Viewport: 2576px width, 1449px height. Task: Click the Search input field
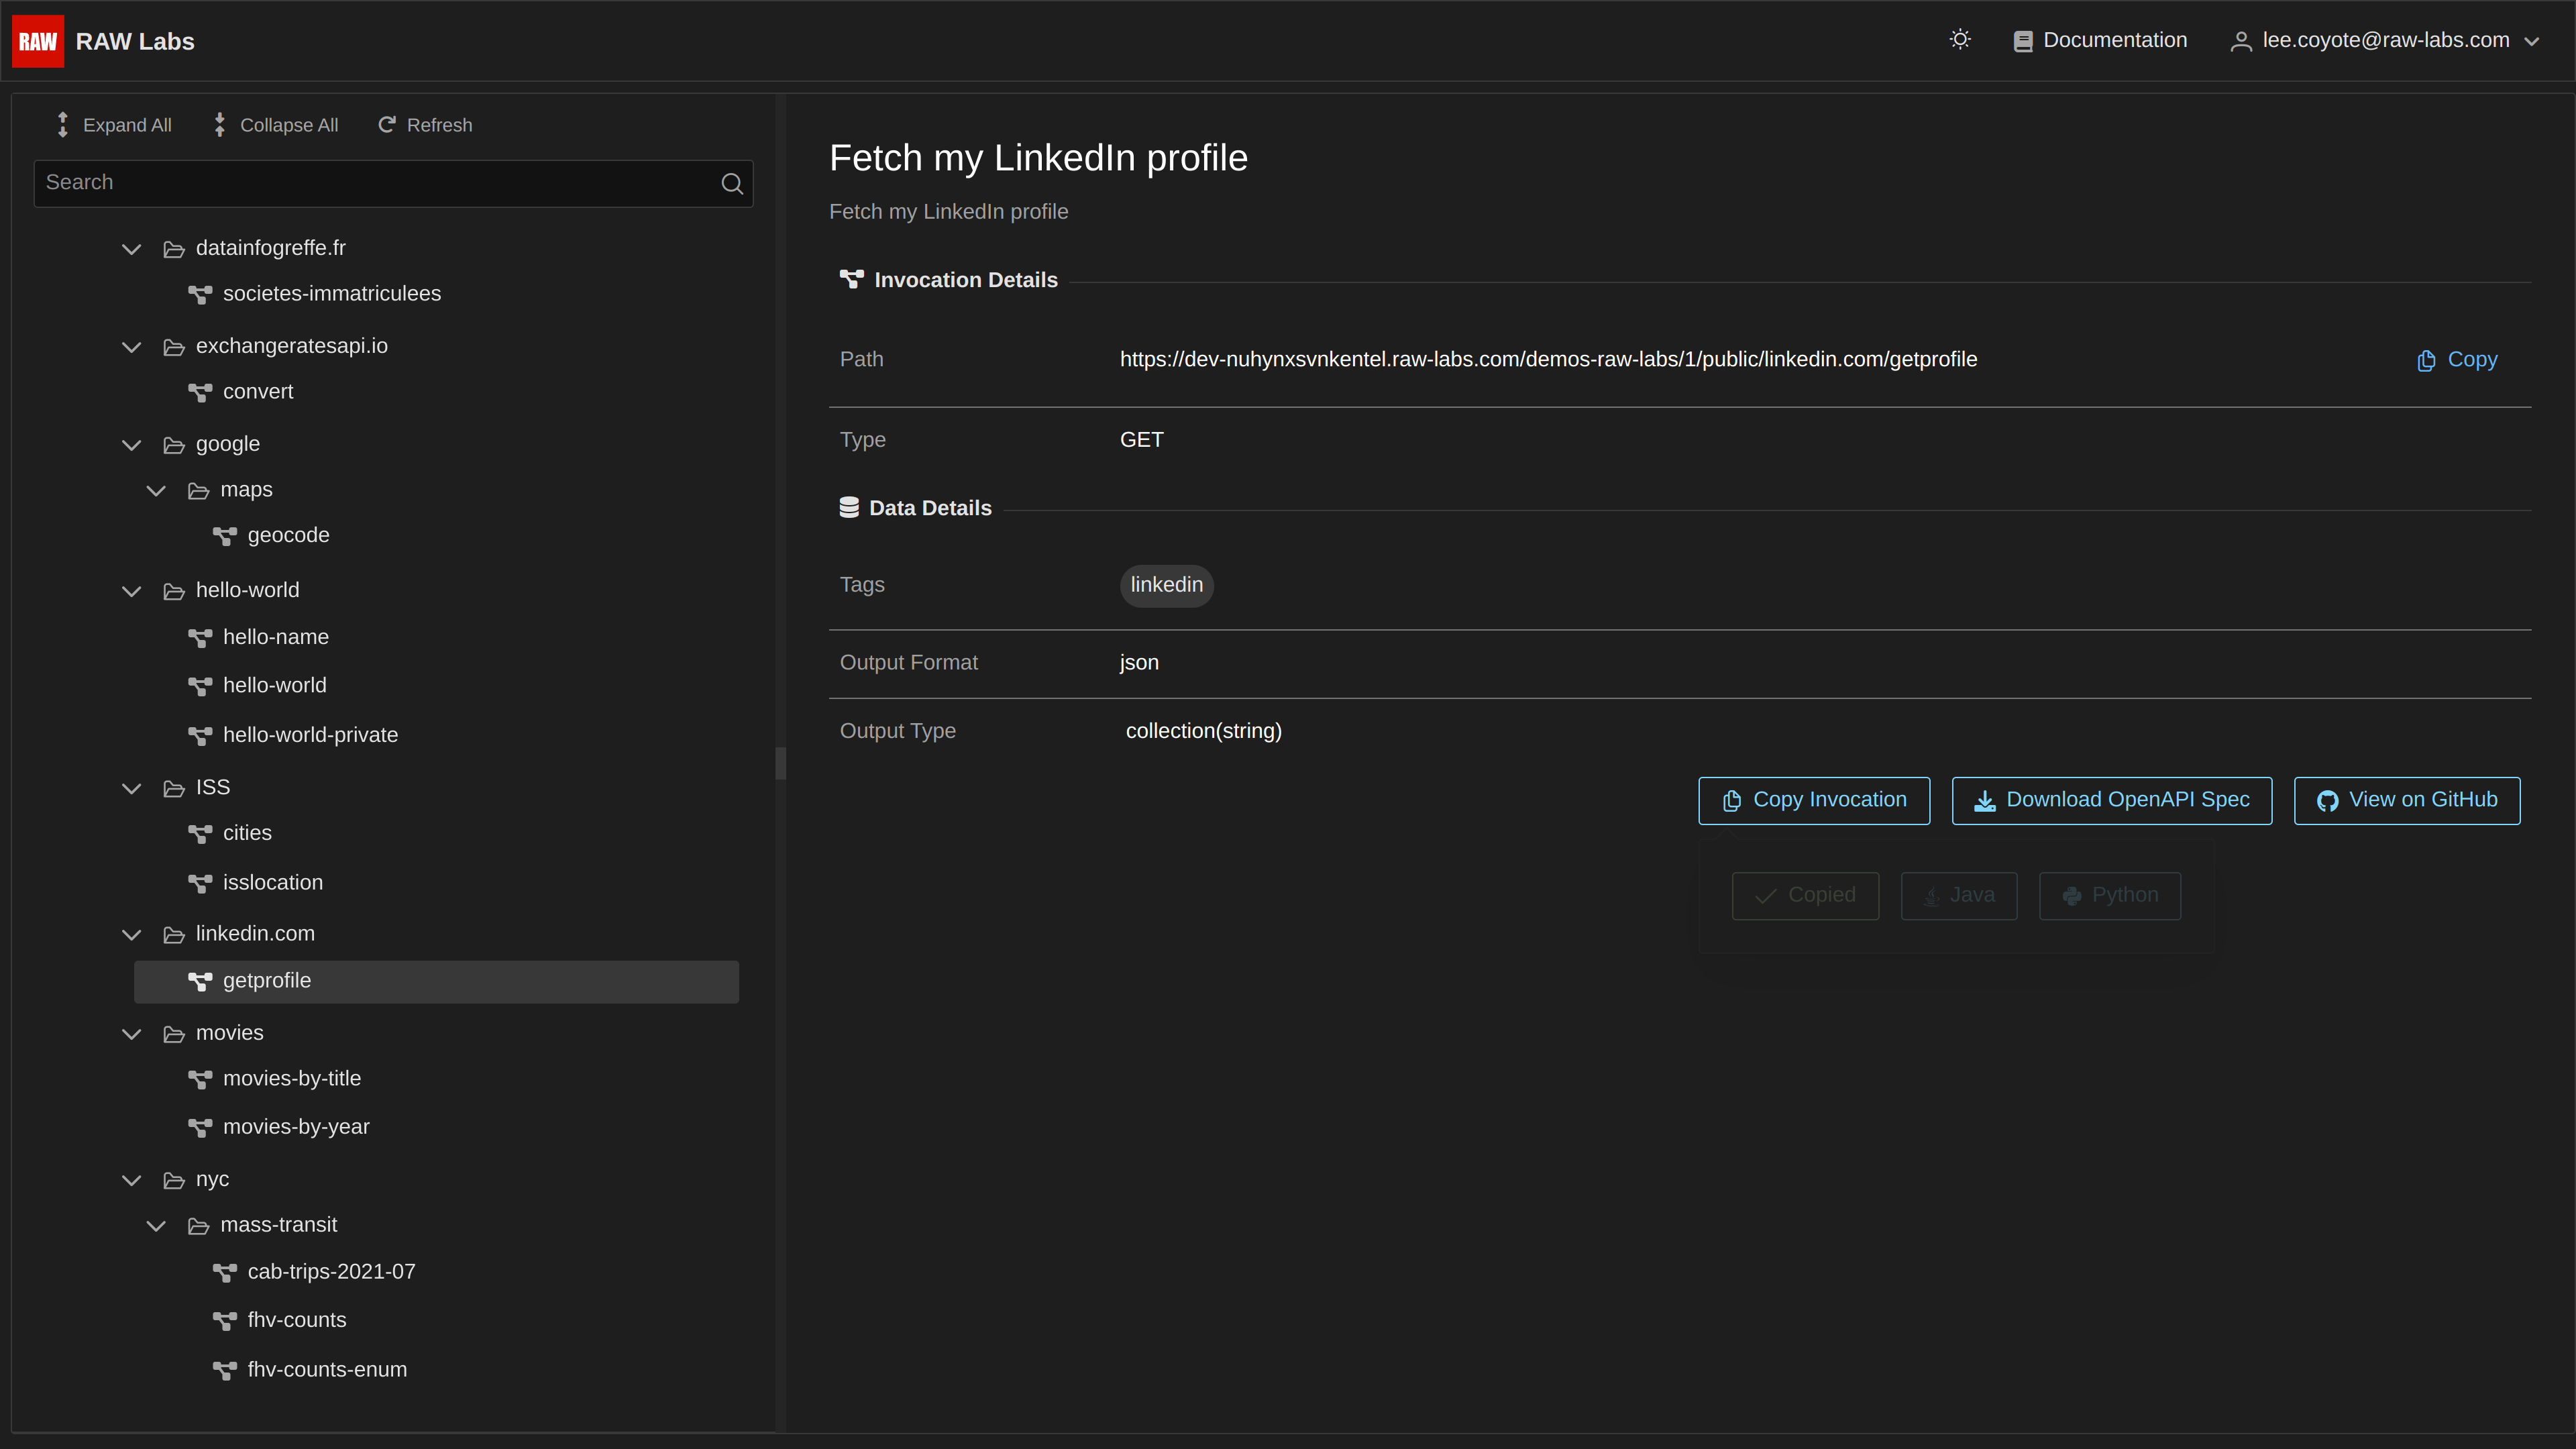point(393,183)
